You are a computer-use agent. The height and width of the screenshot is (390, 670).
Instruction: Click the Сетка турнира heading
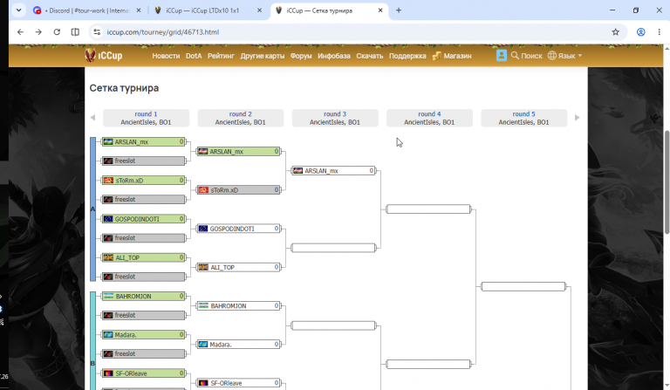pyautogui.click(x=124, y=88)
